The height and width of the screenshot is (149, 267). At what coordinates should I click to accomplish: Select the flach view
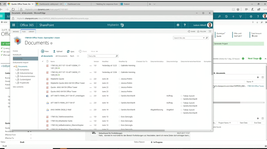tap(72, 56)
